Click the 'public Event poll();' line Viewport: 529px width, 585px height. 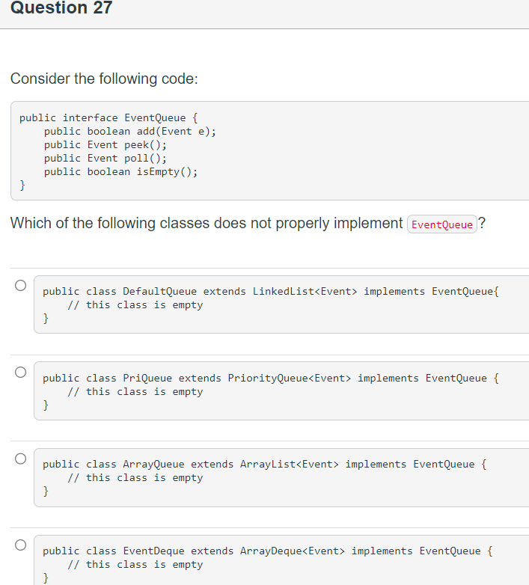click(106, 158)
